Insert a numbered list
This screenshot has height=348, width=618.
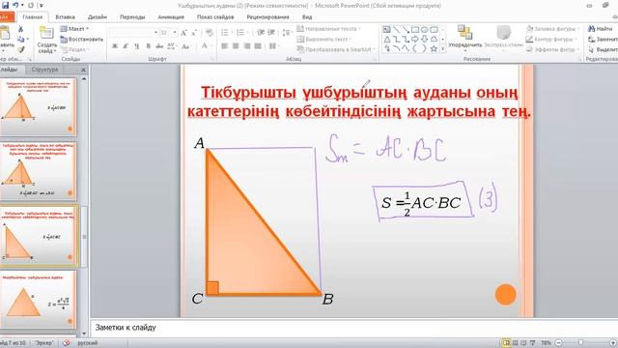tap(241, 33)
